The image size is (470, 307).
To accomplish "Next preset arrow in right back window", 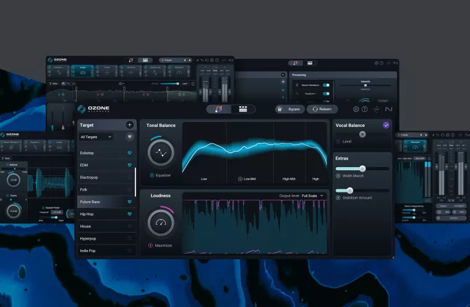I will [x=426, y=135].
